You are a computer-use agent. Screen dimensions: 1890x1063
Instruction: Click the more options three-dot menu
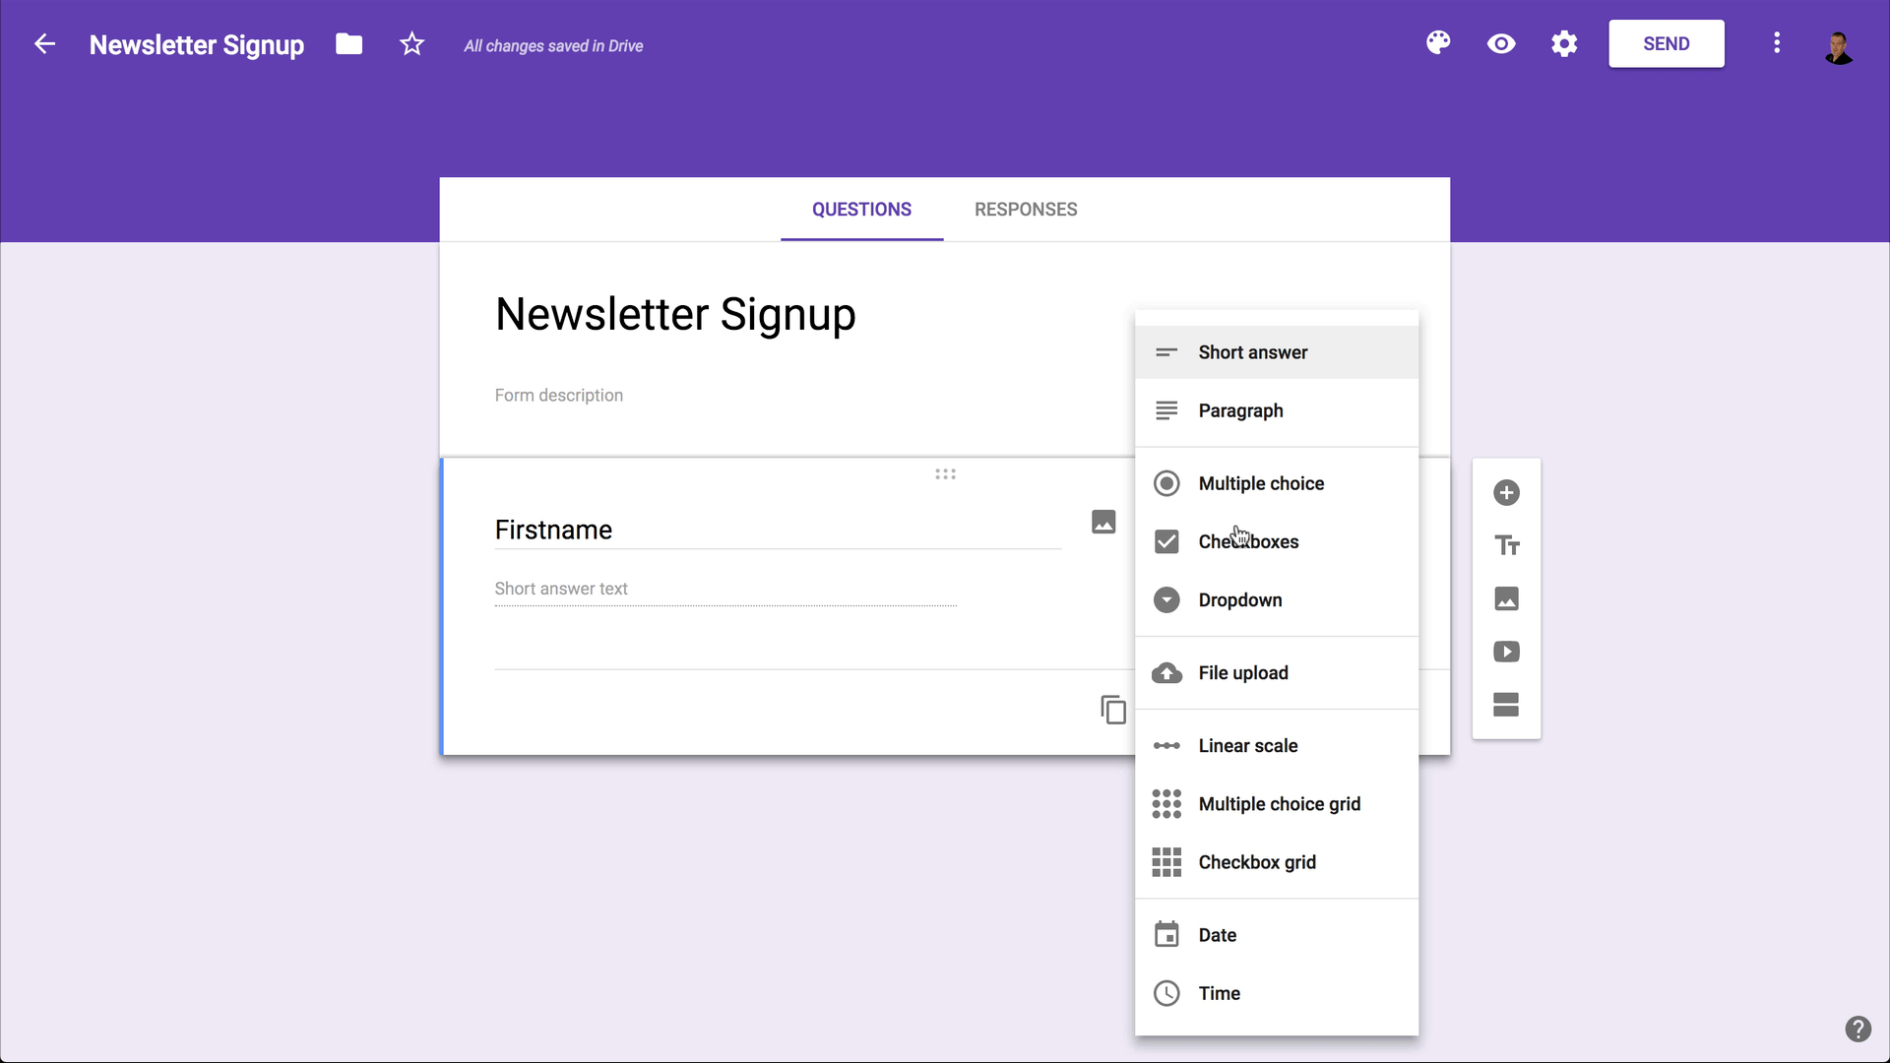[x=1776, y=43]
